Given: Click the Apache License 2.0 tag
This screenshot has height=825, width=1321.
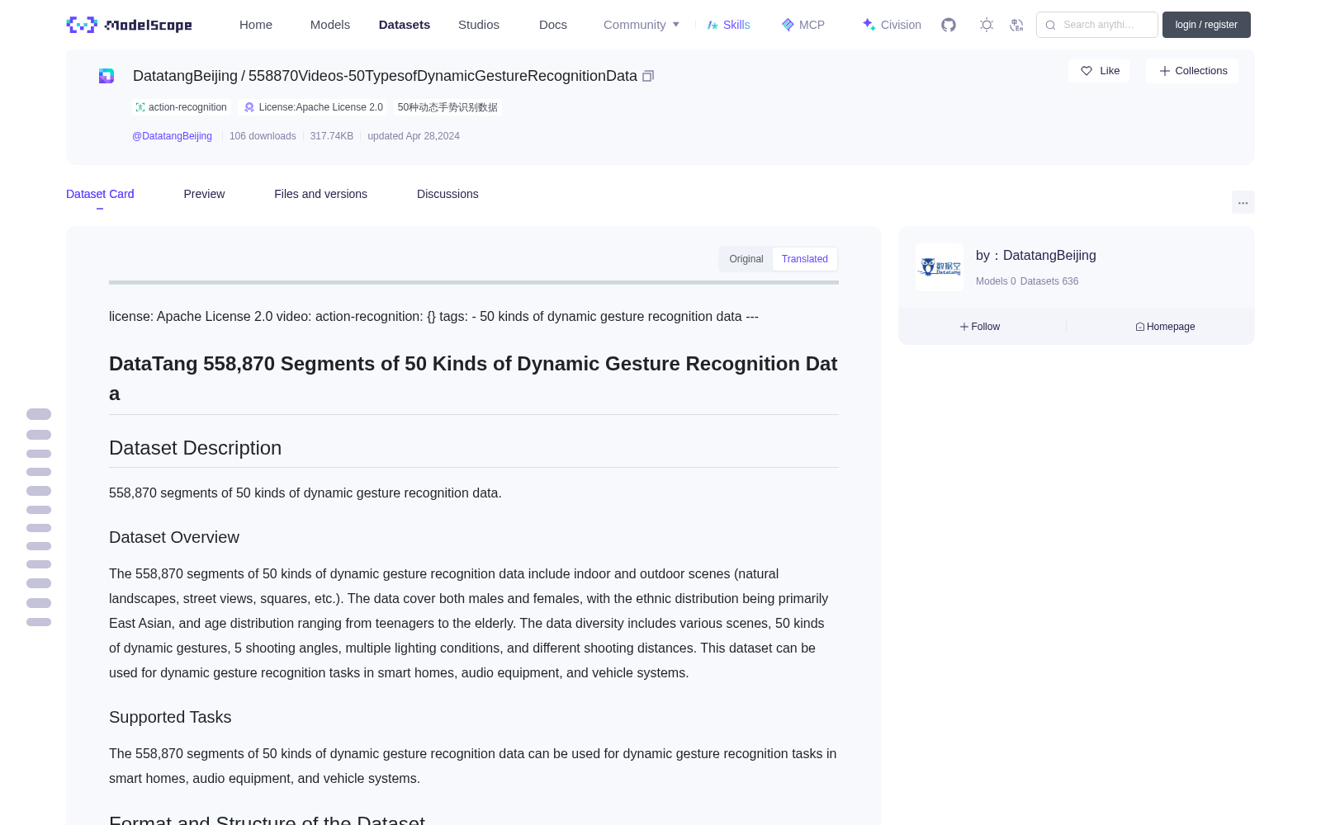Looking at the screenshot, I should [x=313, y=107].
